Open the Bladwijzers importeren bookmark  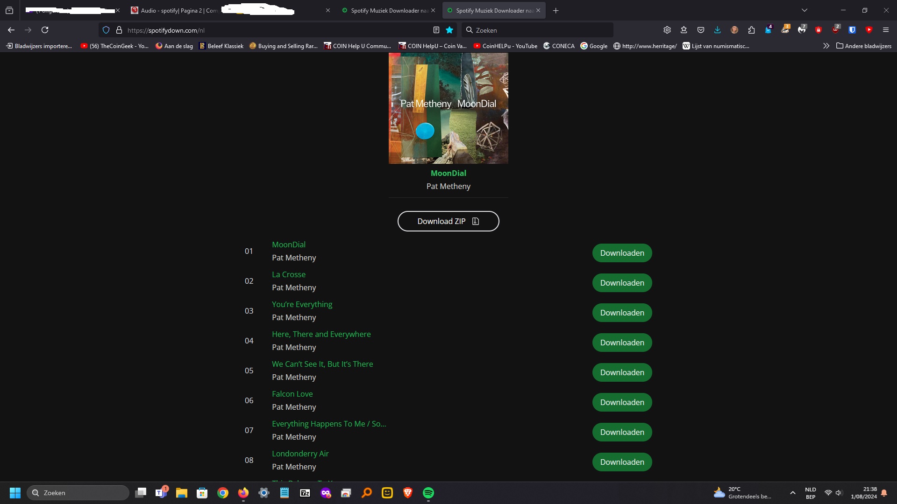(x=39, y=46)
